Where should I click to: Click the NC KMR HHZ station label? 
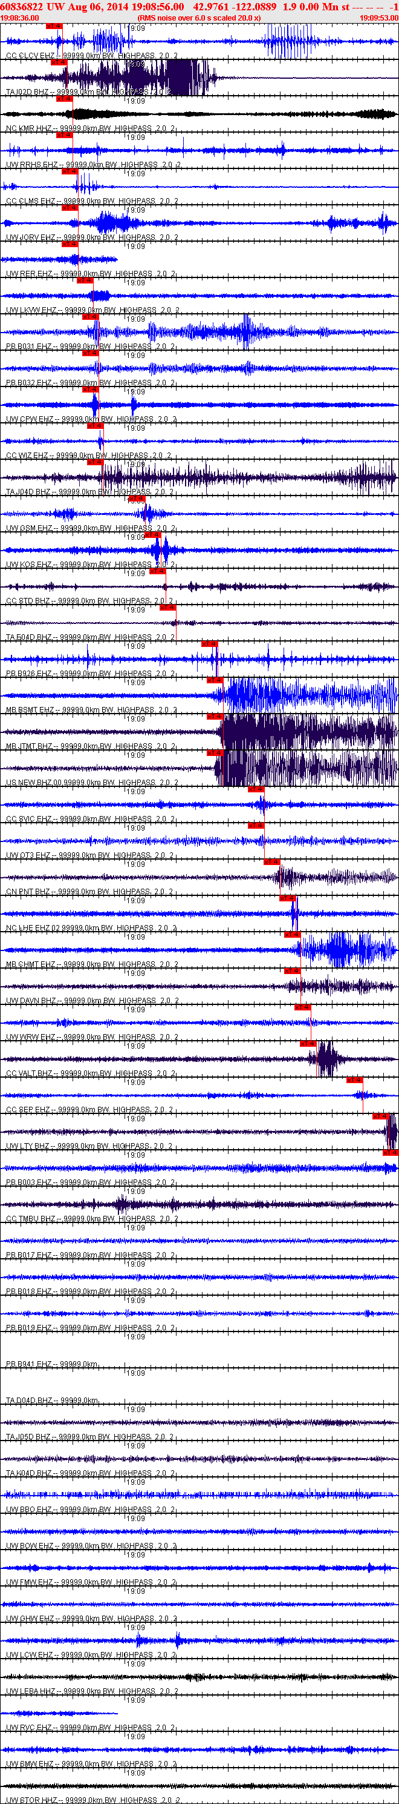(x=90, y=128)
